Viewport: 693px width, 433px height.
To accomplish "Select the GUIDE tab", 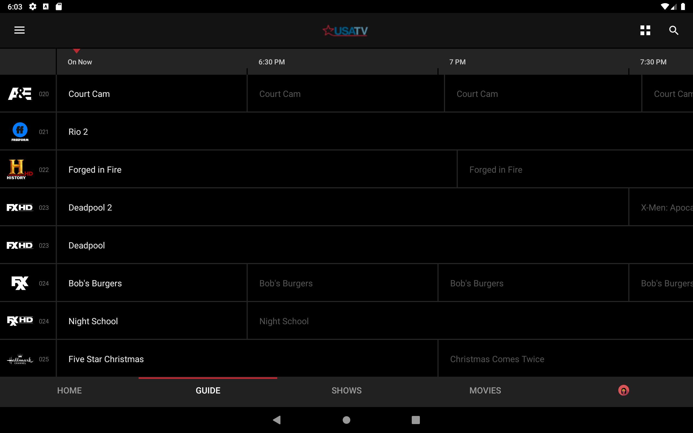I will 208,390.
